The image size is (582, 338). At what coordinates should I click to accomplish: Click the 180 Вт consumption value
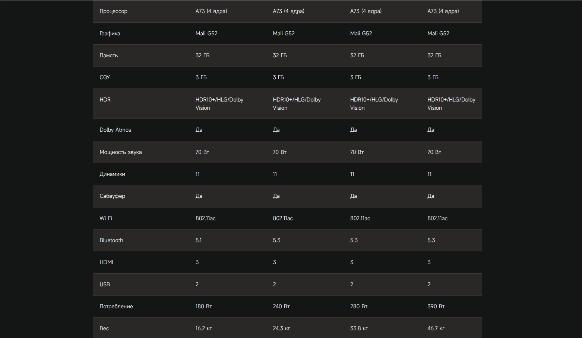tap(203, 306)
